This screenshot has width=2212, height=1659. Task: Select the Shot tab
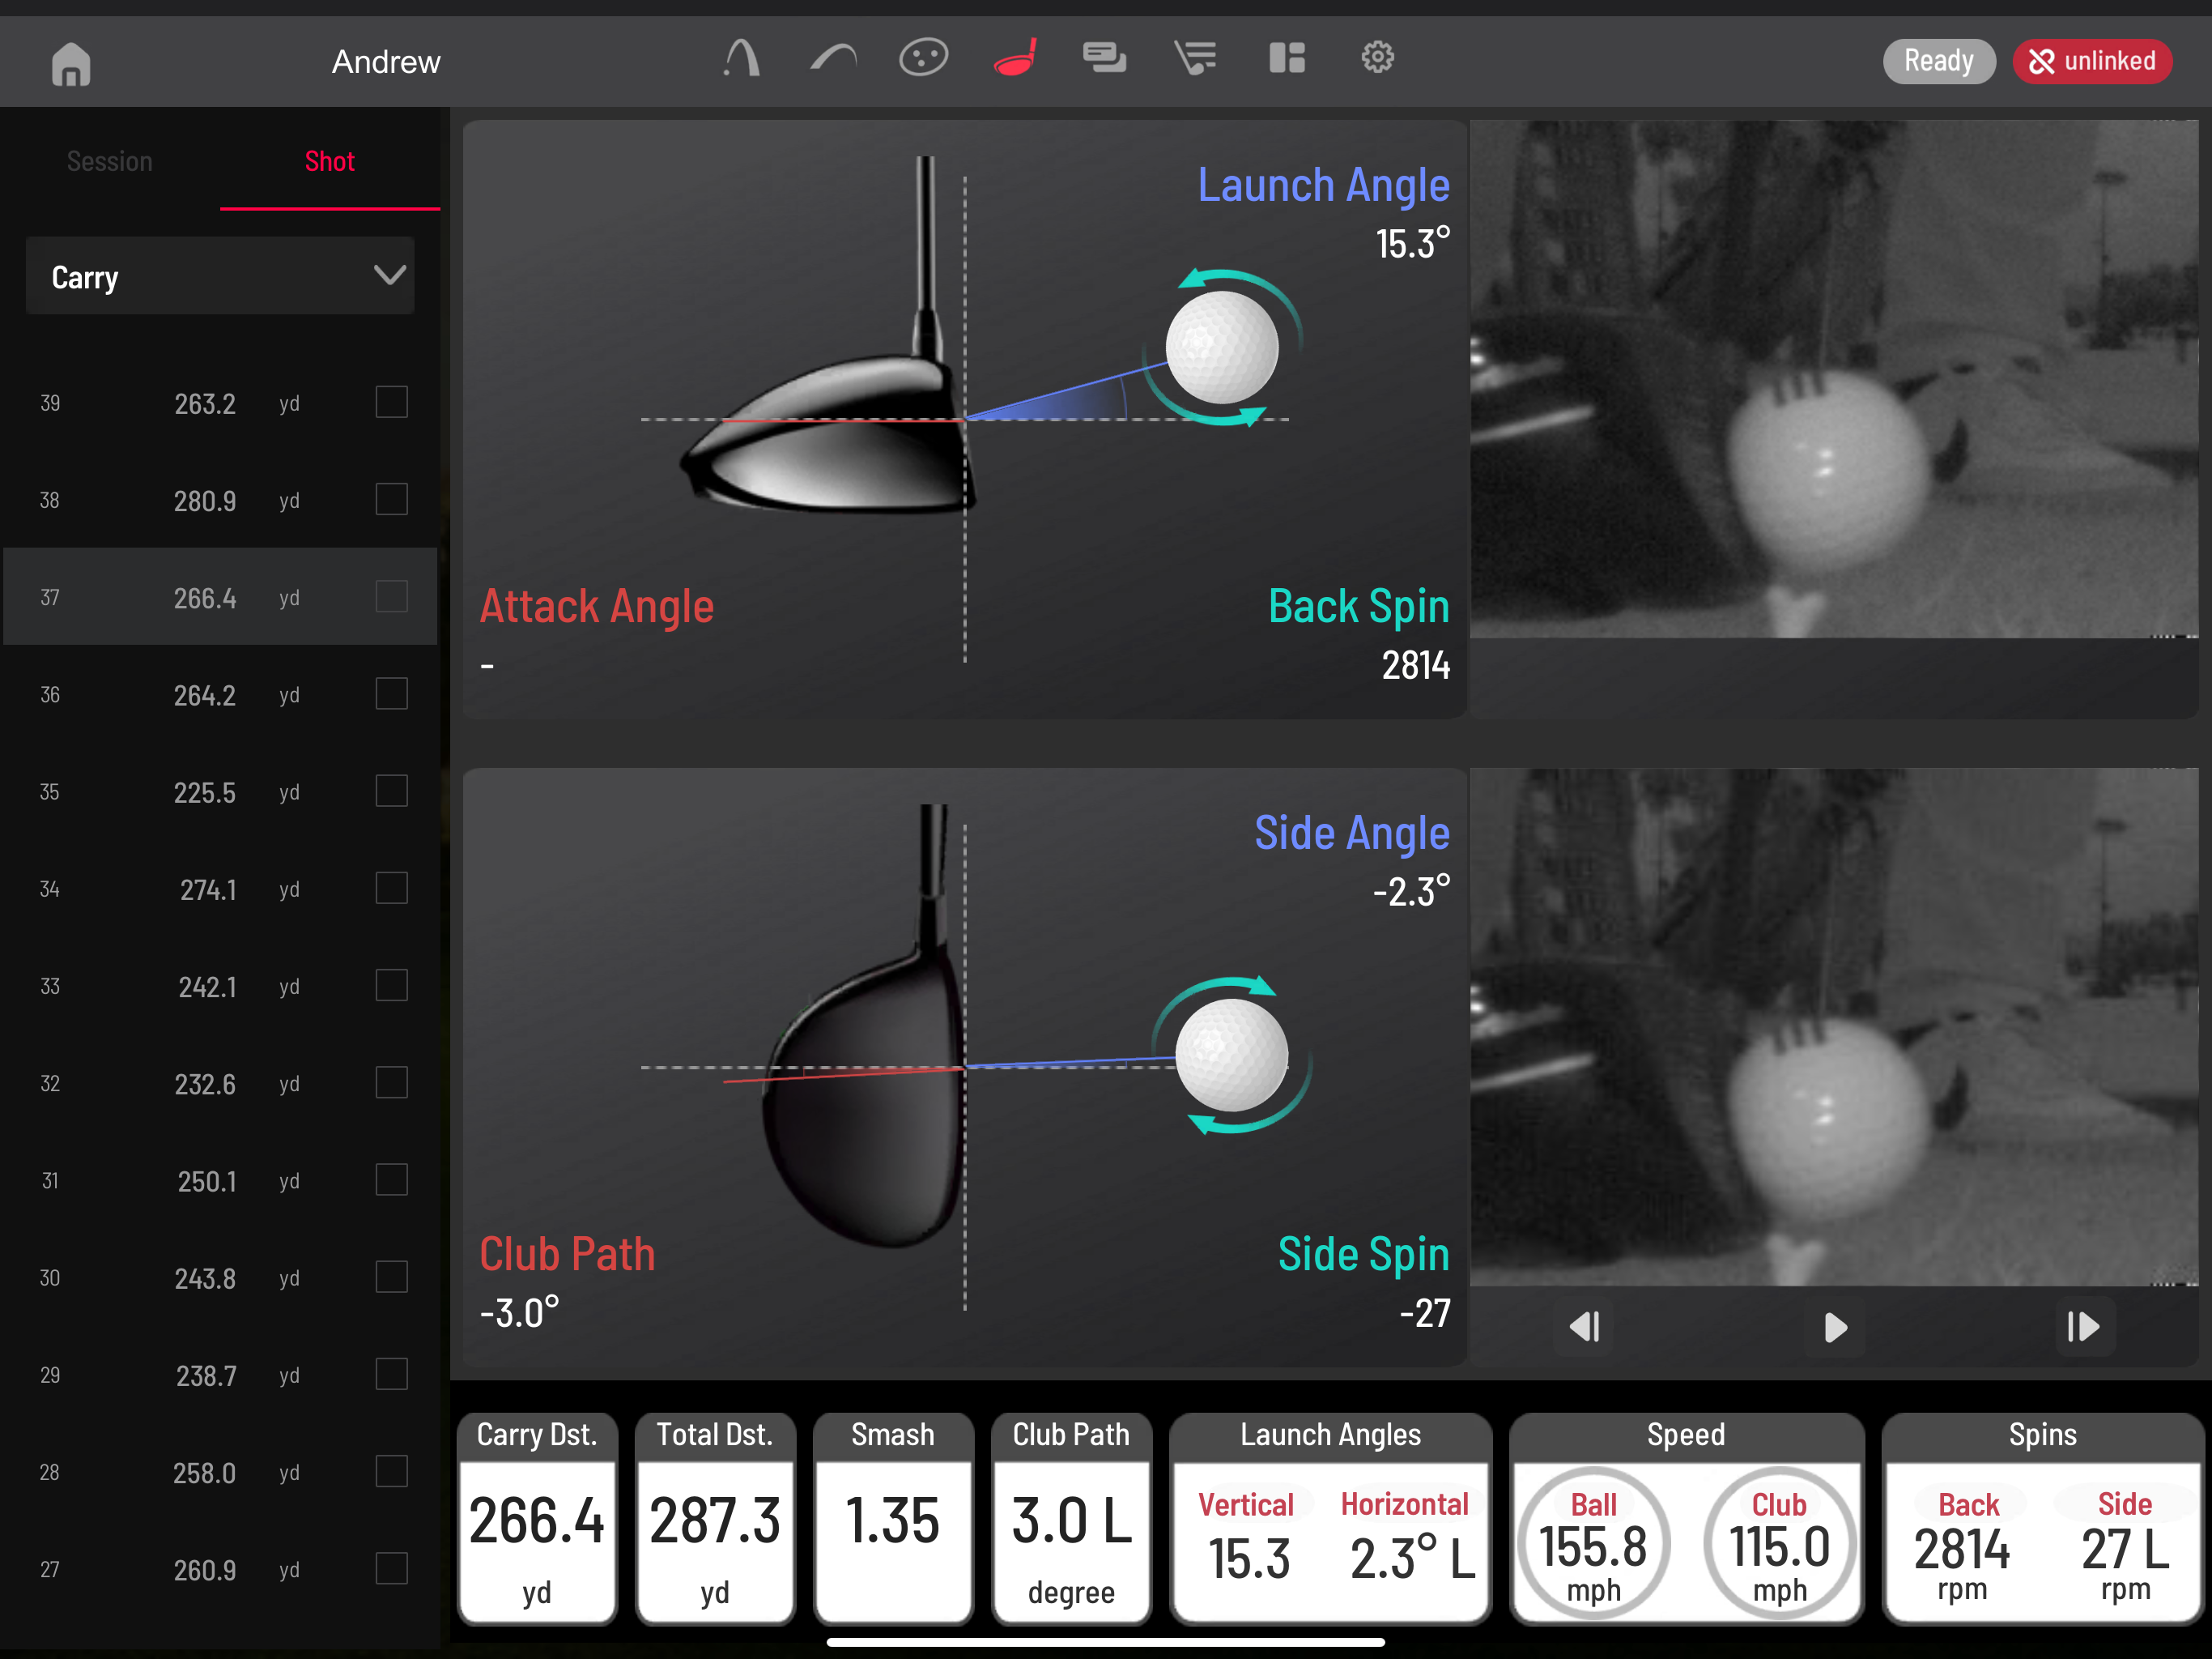coord(329,162)
